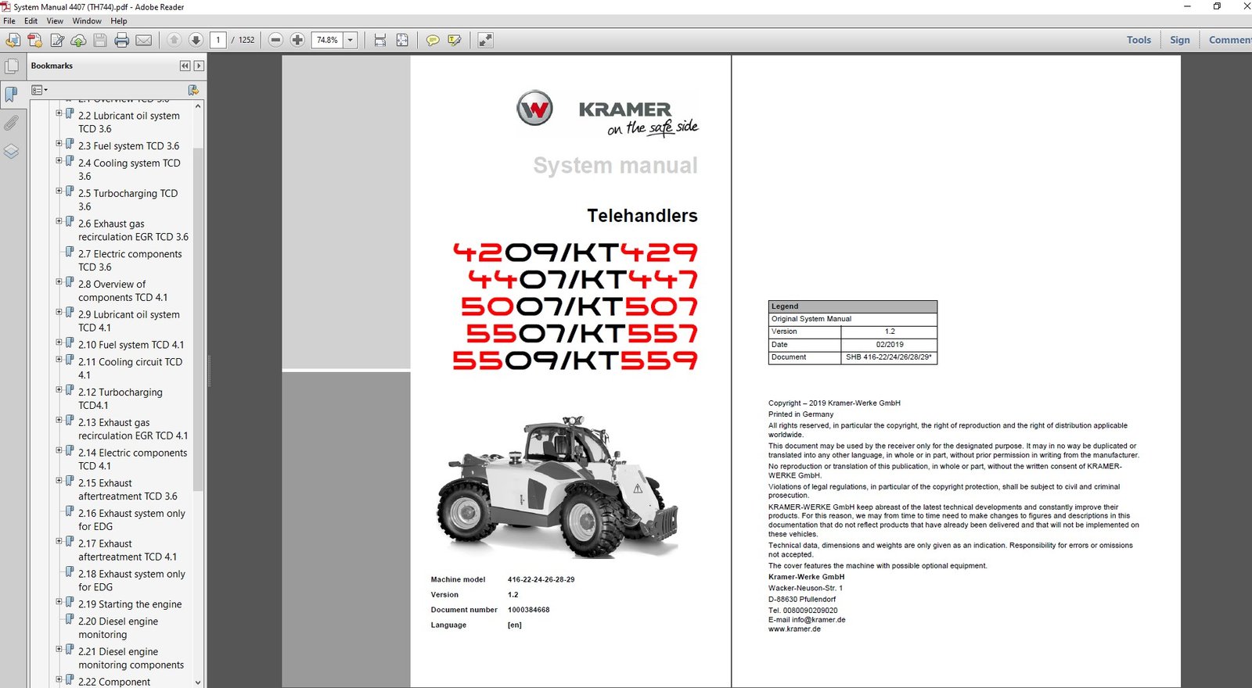Click the fit one full page icon
Image resolution: width=1252 pixels, height=688 pixels.
(402, 40)
